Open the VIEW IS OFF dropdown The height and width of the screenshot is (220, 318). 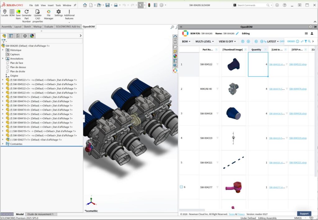point(227,41)
